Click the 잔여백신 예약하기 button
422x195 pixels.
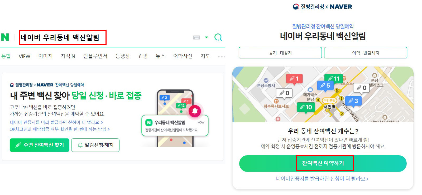pyautogui.click(x=323, y=163)
